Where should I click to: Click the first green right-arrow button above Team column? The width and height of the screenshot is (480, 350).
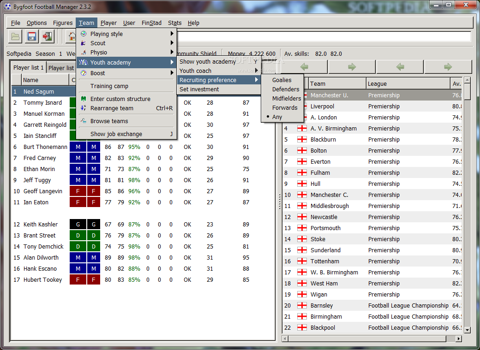[352, 67]
